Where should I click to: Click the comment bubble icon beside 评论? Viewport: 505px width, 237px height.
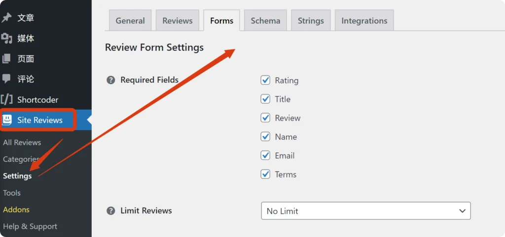(6, 79)
